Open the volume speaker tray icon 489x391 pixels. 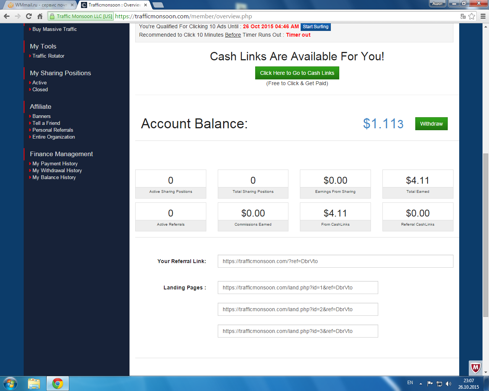pos(449,383)
